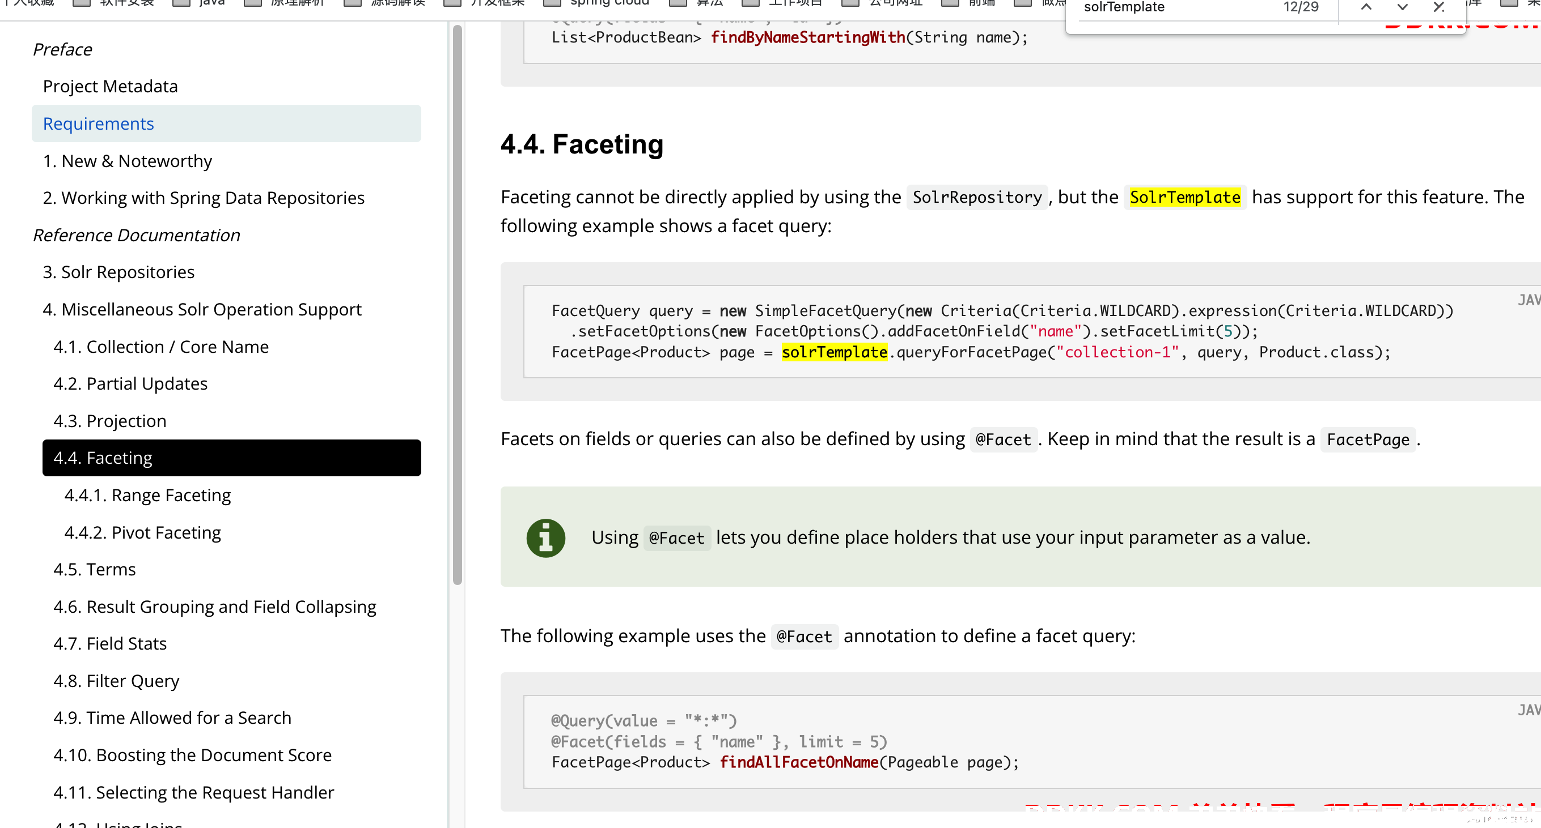Click findByNameStartingWith method in code
This screenshot has width=1541, height=828.
(807, 37)
